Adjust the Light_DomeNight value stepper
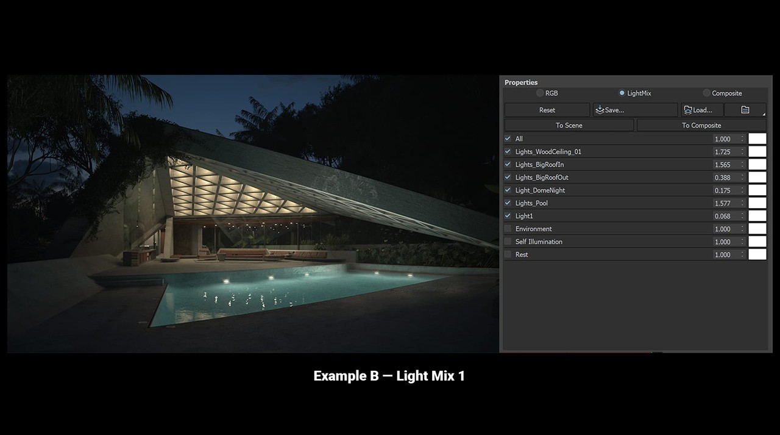 click(742, 190)
